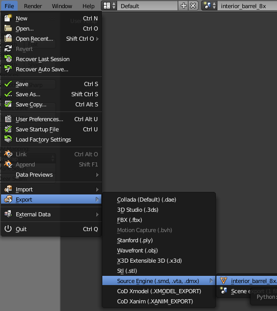Viewport: 277px width, 311px height.
Task: Delete the current screen layout
Action: [x=193, y=6]
